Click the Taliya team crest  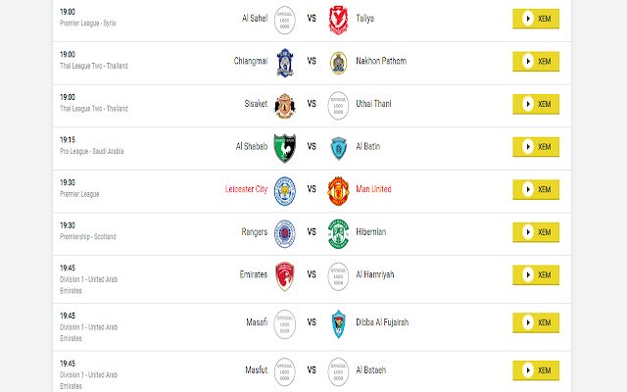click(338, 21)
